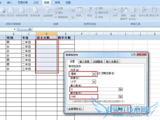The height and width of the screenshot is (120, 160).
Task: Click Reapply filter command
Action: 101,13
